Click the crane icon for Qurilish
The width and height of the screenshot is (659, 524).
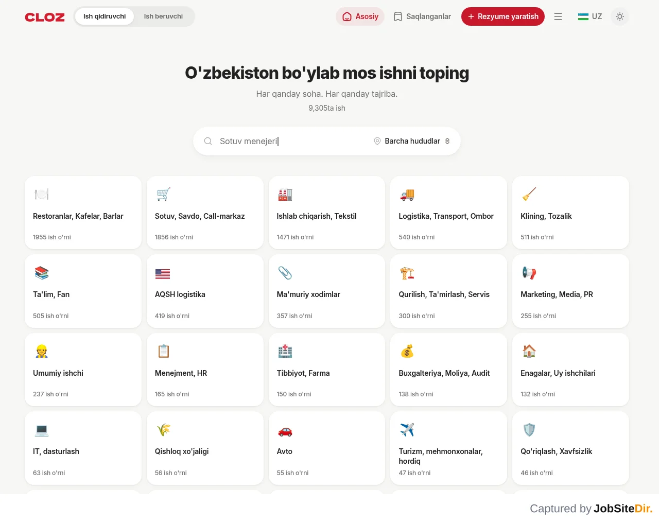pyautogui.click(x=407, y=273)
